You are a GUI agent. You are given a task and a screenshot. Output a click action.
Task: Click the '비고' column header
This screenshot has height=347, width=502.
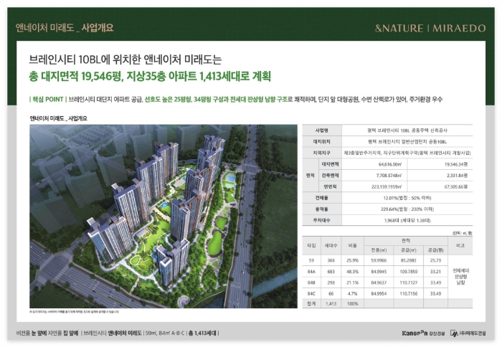460,245
